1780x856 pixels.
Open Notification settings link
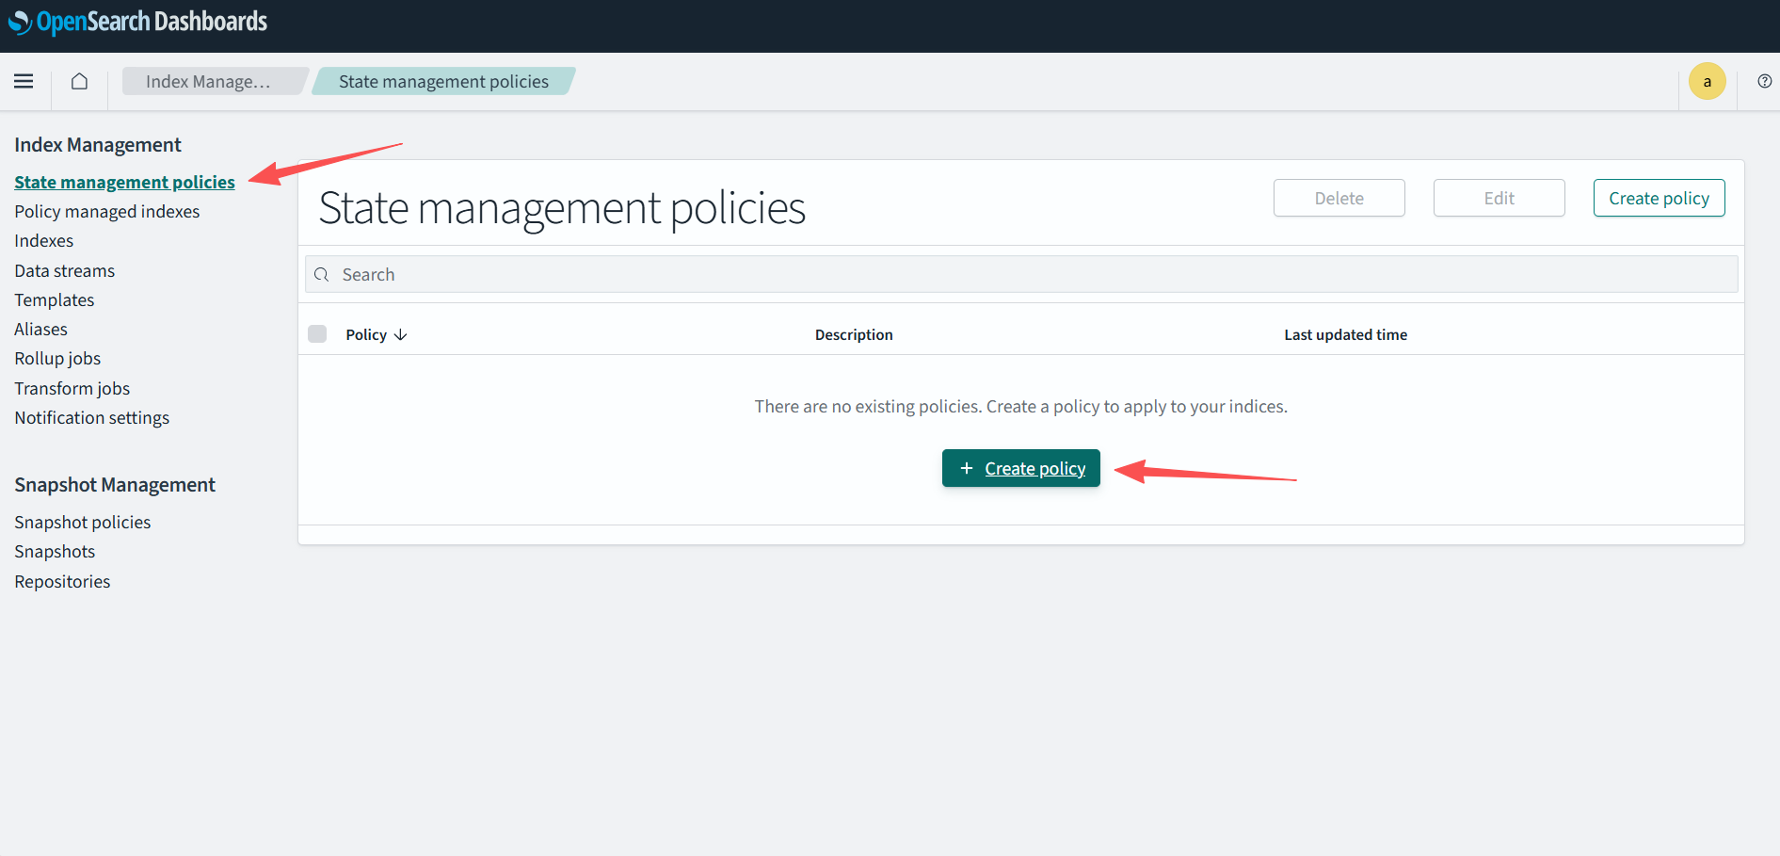(92, 418)
